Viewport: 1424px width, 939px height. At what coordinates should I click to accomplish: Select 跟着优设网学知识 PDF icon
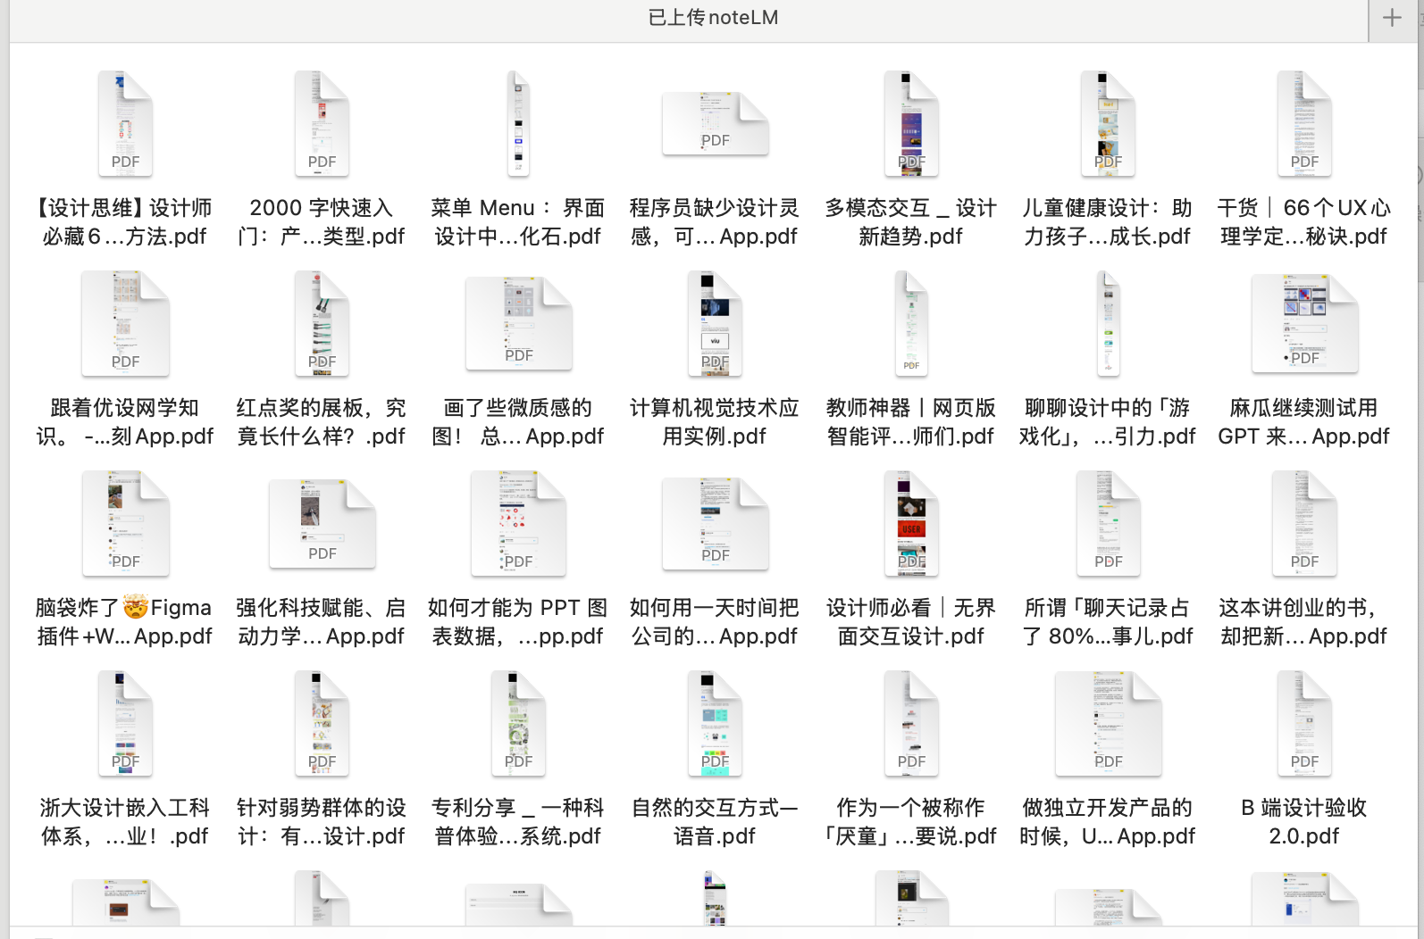125,323
